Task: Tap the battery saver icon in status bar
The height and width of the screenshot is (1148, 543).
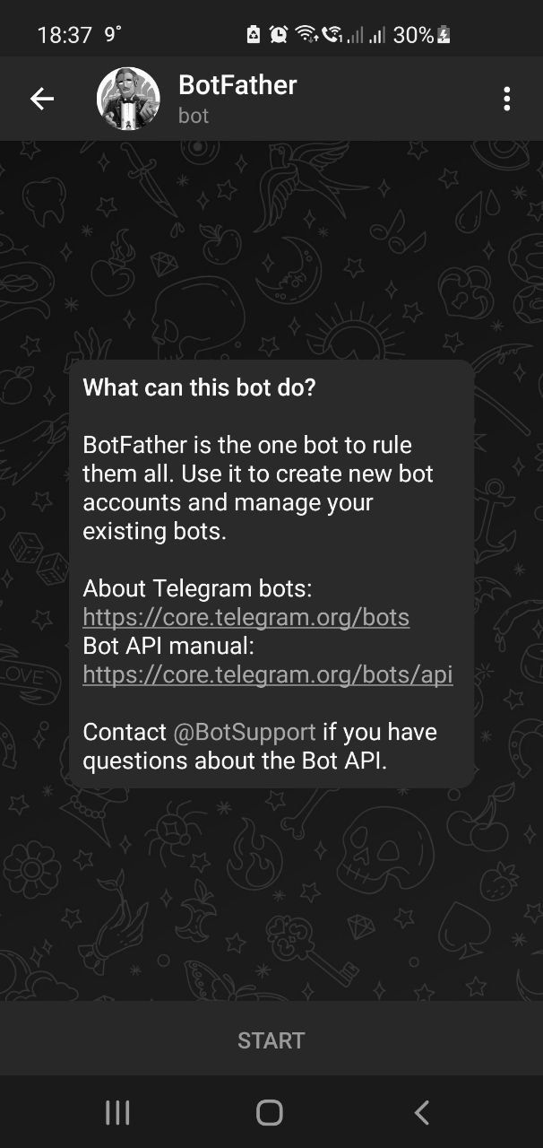Action: coord(254,34)
